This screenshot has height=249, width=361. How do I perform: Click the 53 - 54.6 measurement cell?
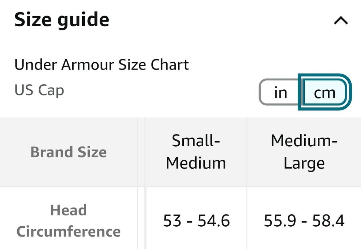click(196, 221)
